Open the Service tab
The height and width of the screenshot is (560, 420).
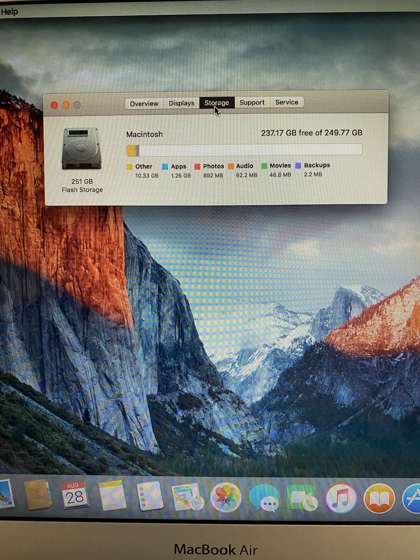click(287, 102)
